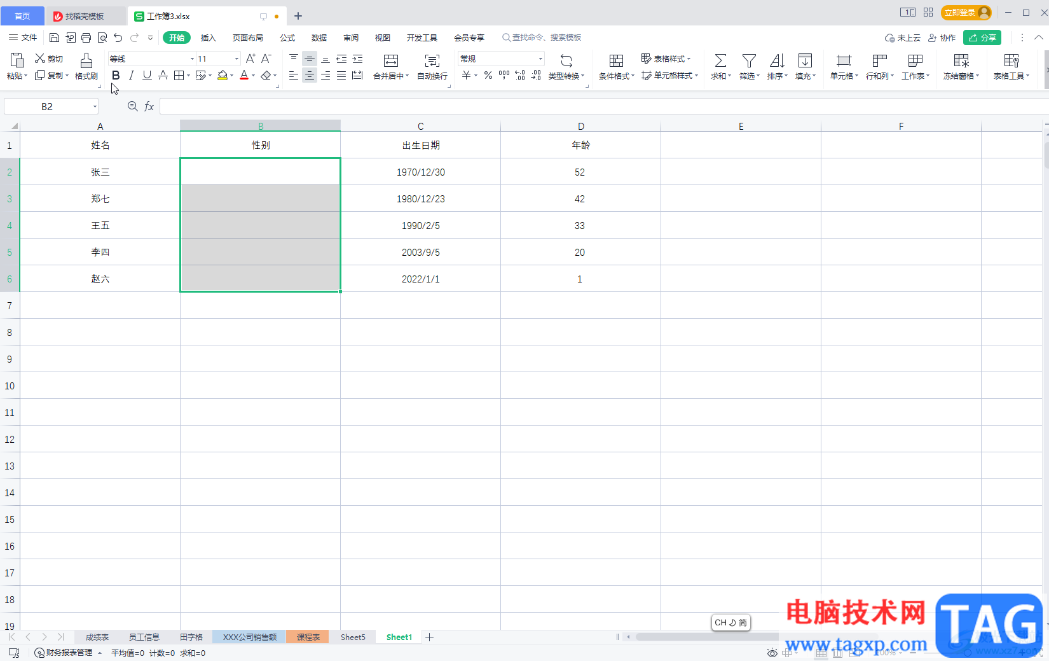Screen dimensions: 1049x661
Task: Open the Insert (插入) ribbon tab
Action: (x=209, y=38)
